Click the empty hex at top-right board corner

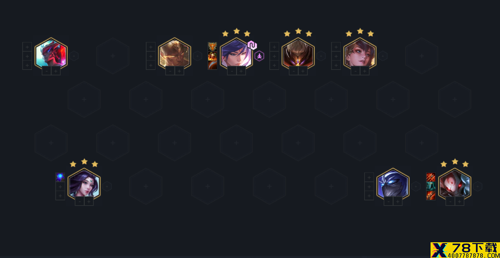pyautogui.click(x=422, y=56)
